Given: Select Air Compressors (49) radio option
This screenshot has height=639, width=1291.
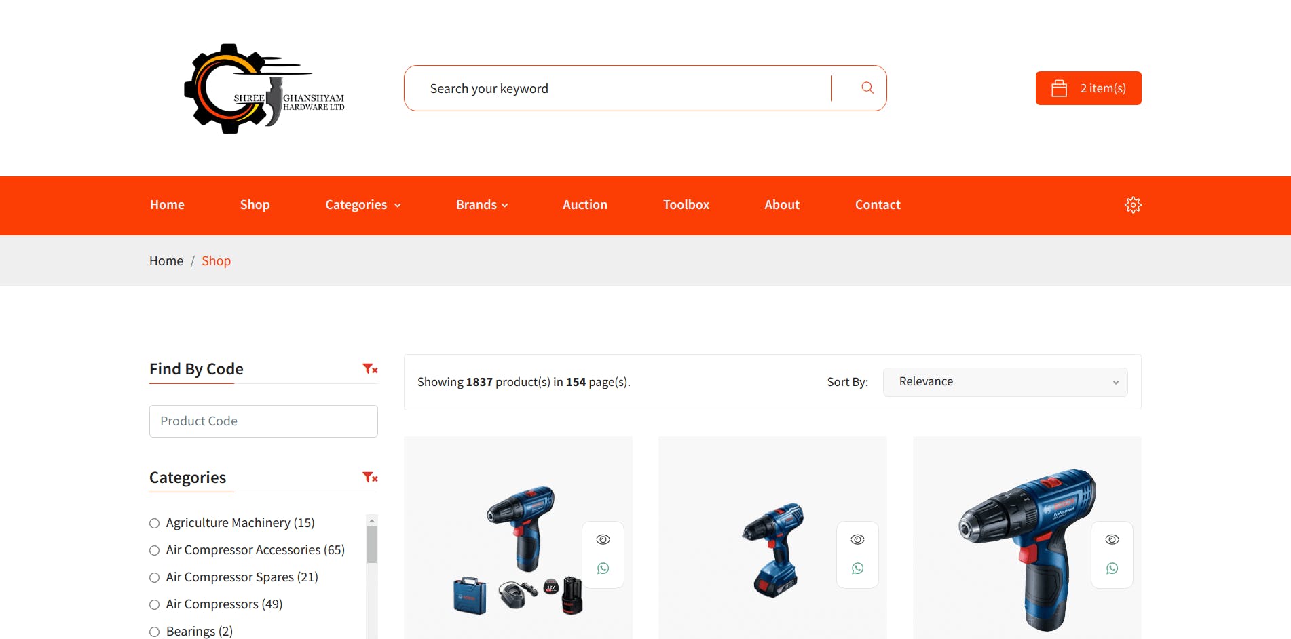Looking at the screenshot, I should pos(155,604).
